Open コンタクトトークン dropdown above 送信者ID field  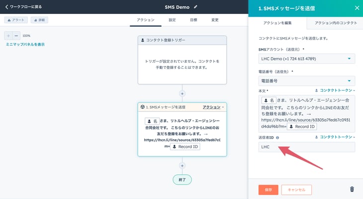(335, 137)
